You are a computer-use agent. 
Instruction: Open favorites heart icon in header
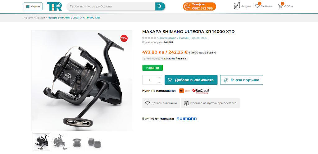click(257, 6)
